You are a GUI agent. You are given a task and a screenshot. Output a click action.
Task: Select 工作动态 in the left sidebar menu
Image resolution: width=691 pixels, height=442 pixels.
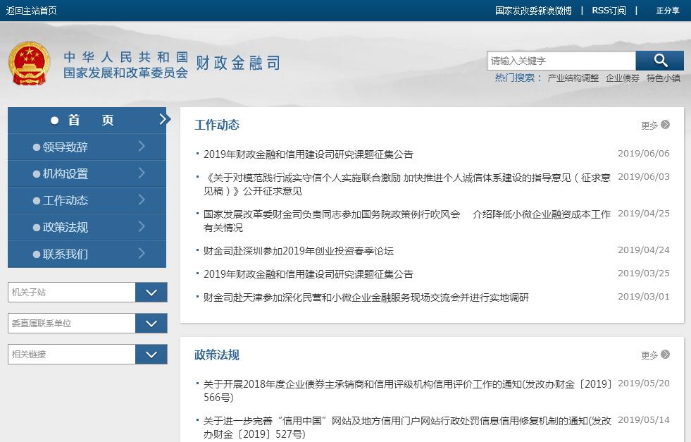coord(66,201)
